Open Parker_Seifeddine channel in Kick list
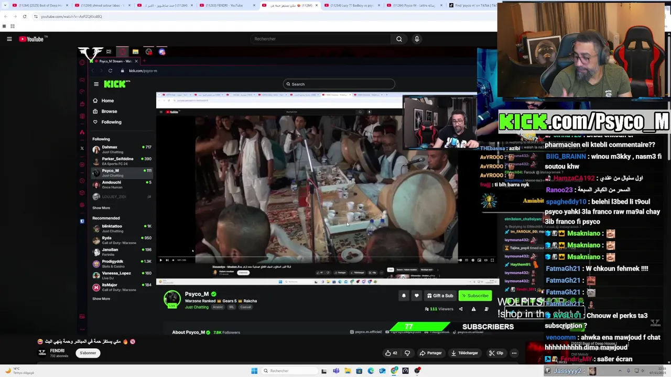 (122, 161)
